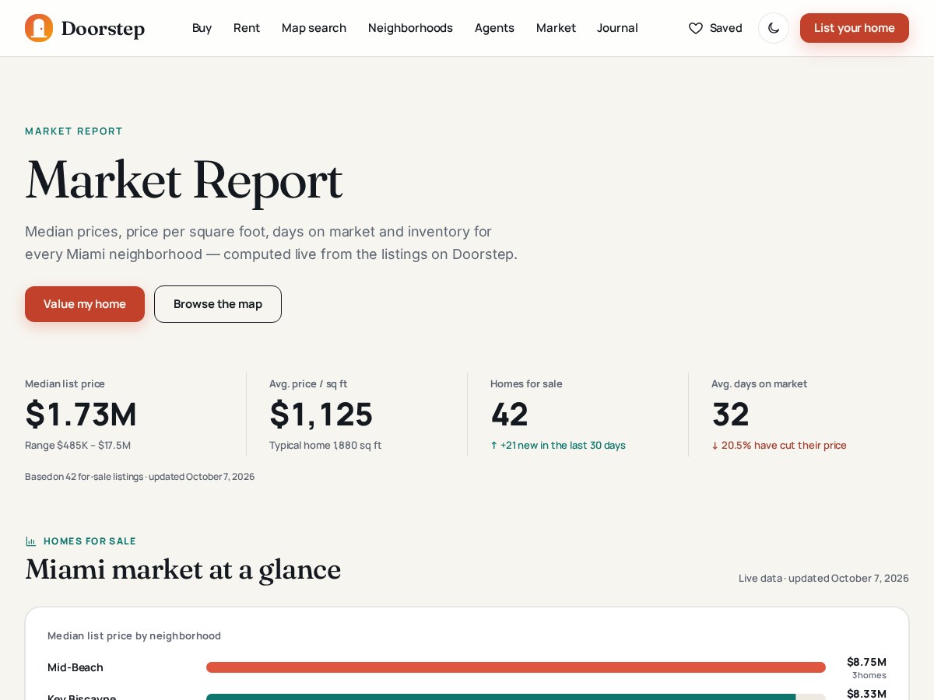Open the Buy menu item
The height and width of the screenshot is (700, 934).
pyautogui.click(x=202, y=28)
